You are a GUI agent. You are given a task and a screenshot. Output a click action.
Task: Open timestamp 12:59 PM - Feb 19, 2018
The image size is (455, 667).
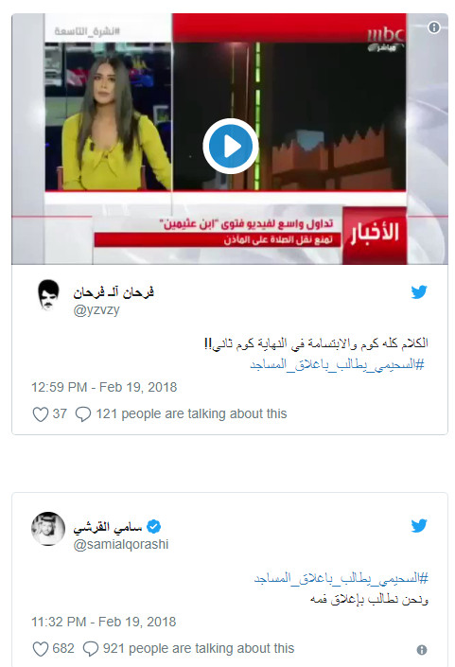pos(104,387)
